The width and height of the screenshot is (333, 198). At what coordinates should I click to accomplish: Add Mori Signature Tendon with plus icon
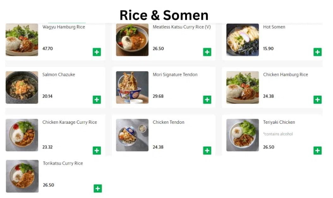pyautogui.click(x=207, y=99)
